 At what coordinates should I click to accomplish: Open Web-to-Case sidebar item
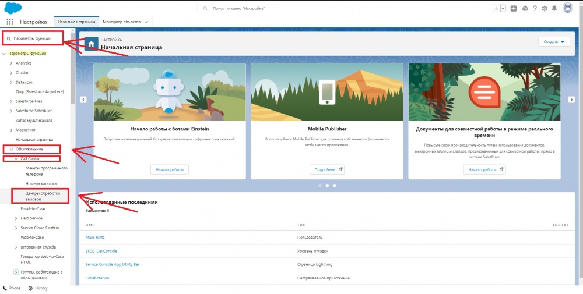click(x=32, y=237)
